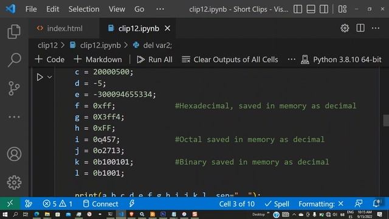Open the Windows Start button
Image resolution: width=389 pixels, height=219 pixels.
click(4, 215)
